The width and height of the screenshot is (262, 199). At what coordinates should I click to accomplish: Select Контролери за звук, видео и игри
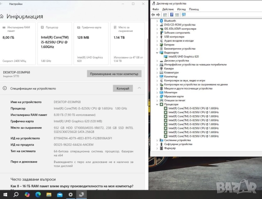(184, 80)
